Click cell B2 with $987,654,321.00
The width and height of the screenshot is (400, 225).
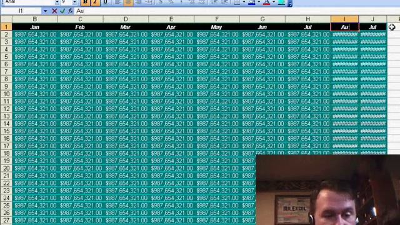point(35,34)
